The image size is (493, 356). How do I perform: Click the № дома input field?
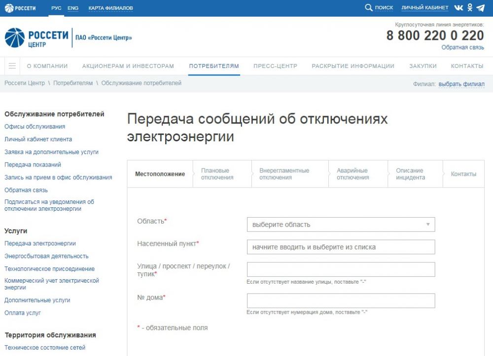pyautogui.click(x=341, y=300)
